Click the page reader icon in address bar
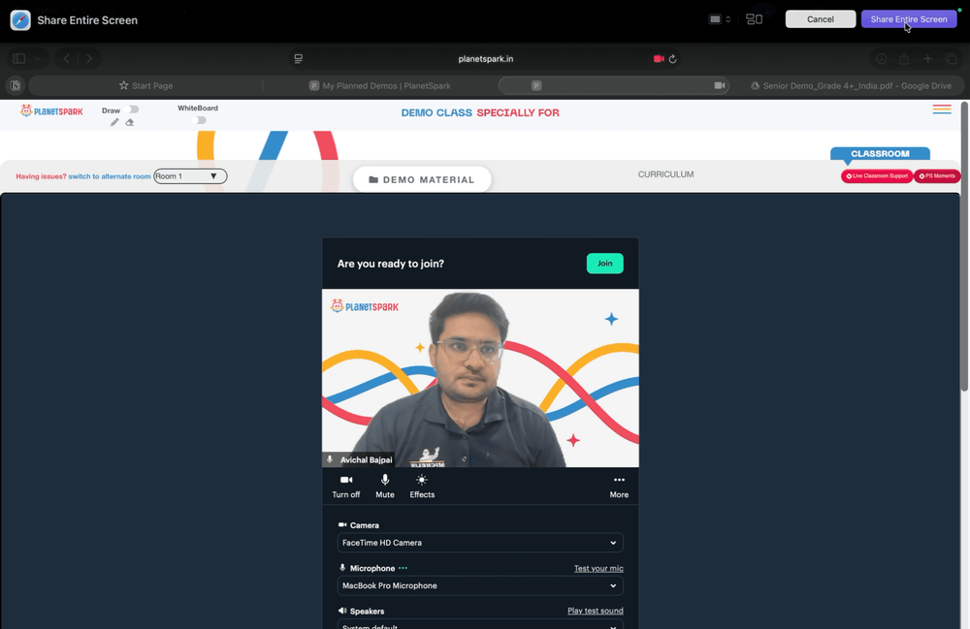 tap(298, 59)
